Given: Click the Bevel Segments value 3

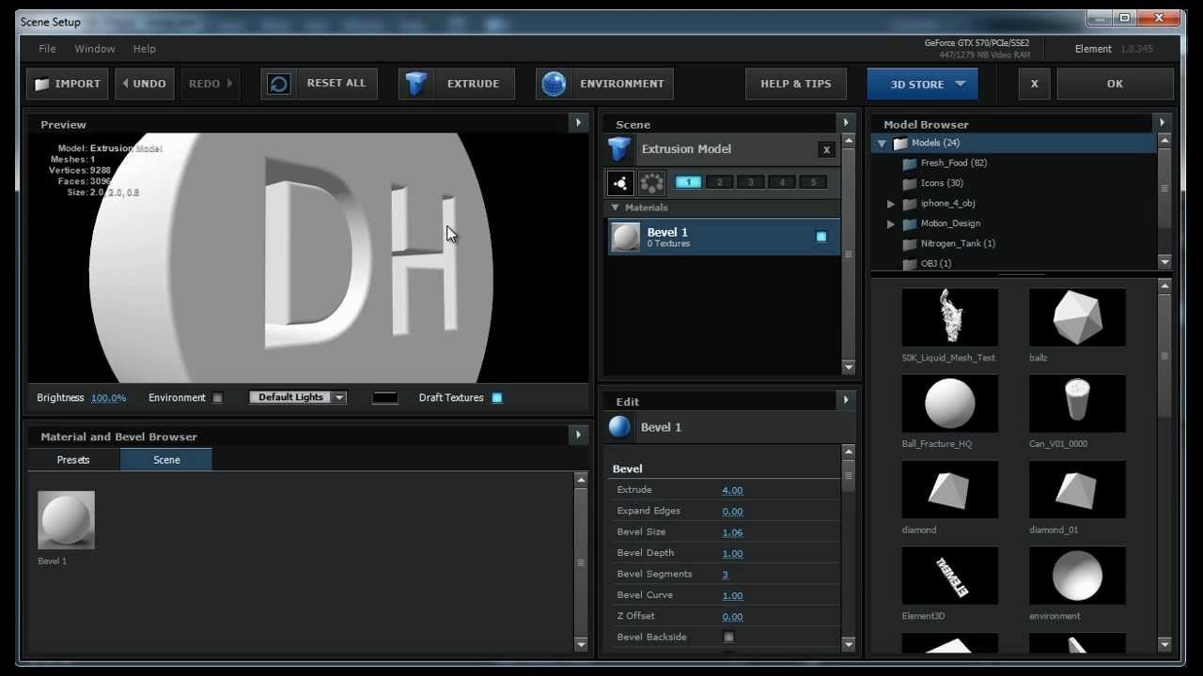Looking at the screenshot, I should coord(726,575).
